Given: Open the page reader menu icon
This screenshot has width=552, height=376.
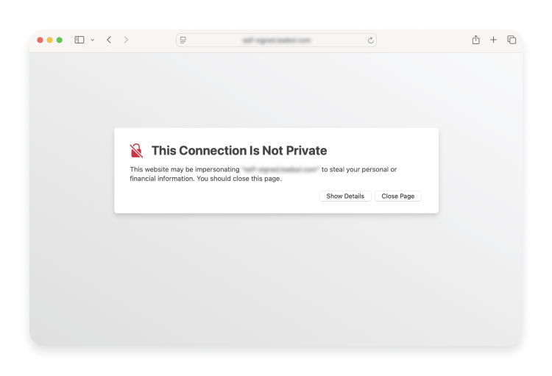Looking at the screenshot, I should (183, 40).
